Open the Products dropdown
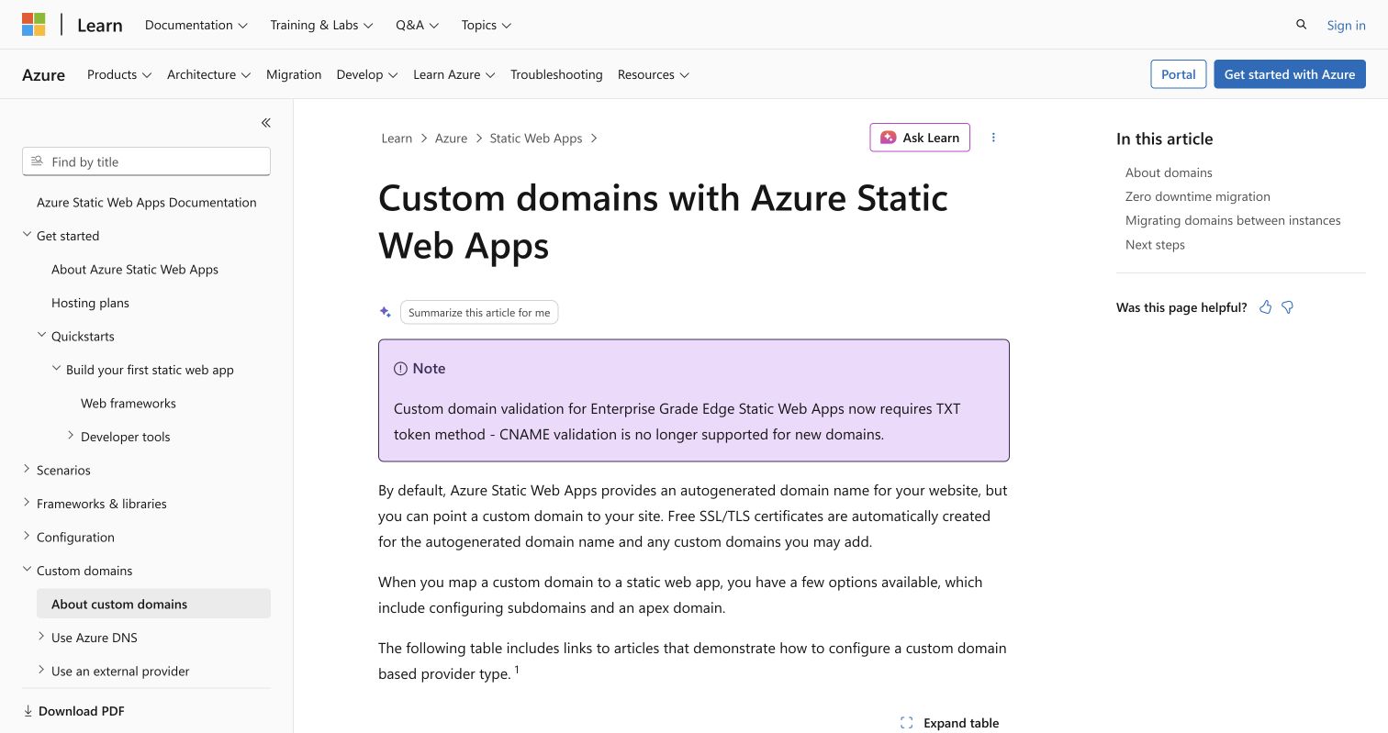1388x733 pixels. pyautogui.click(x=119, y=74)
